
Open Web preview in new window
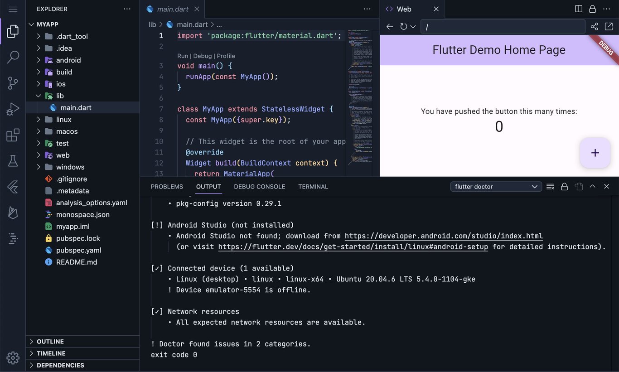pos(609,27)
